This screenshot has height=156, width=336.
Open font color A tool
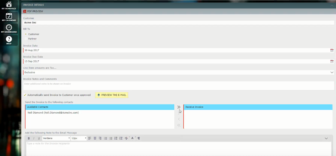coord(133,138)
